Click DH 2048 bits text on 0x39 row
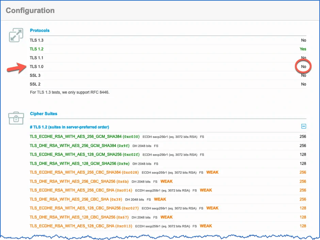 [134, 199]
